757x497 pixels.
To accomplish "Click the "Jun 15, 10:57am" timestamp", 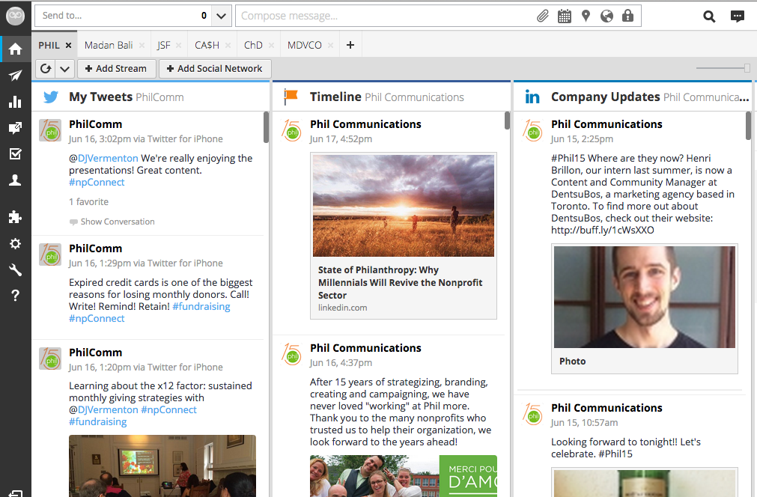I will 584,423.
